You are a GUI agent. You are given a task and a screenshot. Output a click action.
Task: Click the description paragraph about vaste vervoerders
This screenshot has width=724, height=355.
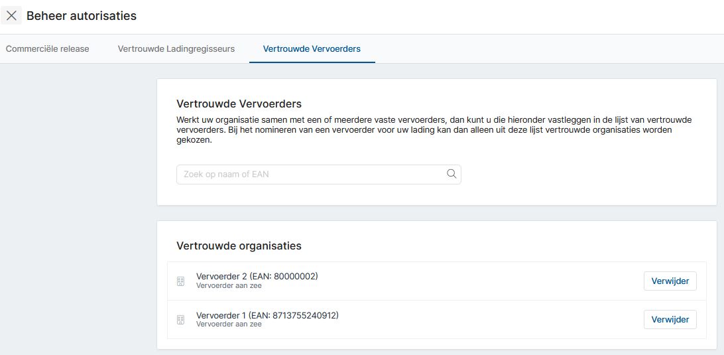pos(434,130)
